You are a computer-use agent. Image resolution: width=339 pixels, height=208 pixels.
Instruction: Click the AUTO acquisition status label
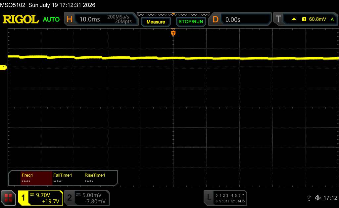click(x=51, y=19)
